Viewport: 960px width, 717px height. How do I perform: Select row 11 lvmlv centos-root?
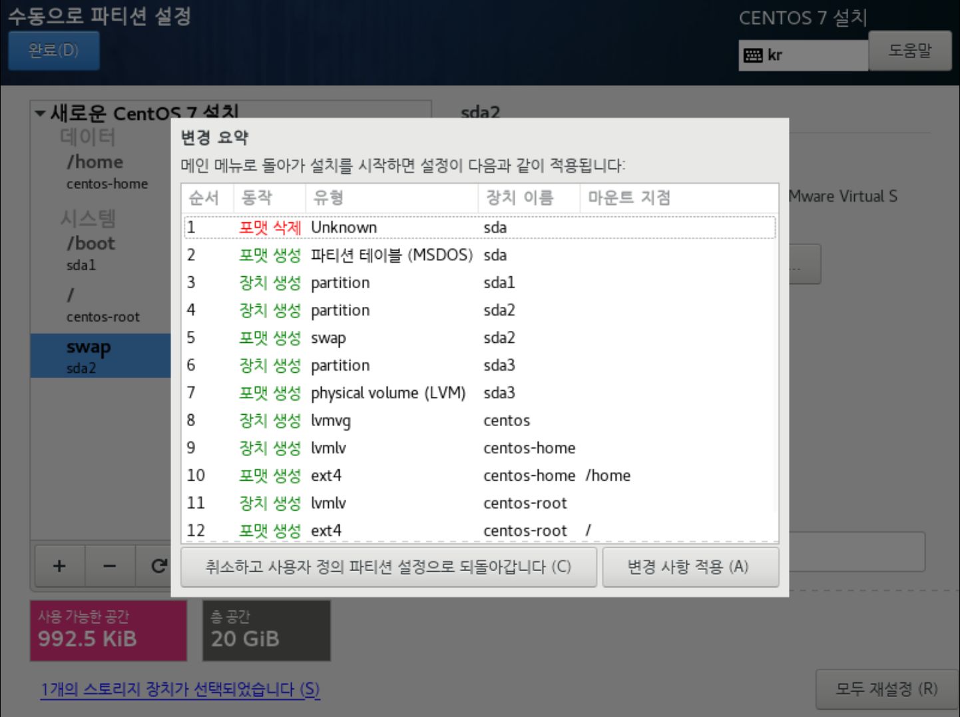[480, 503]
